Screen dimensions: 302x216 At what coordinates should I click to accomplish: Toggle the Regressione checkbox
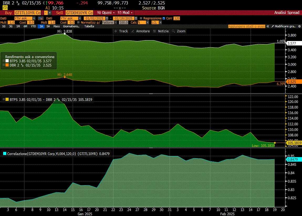point(141,18)
